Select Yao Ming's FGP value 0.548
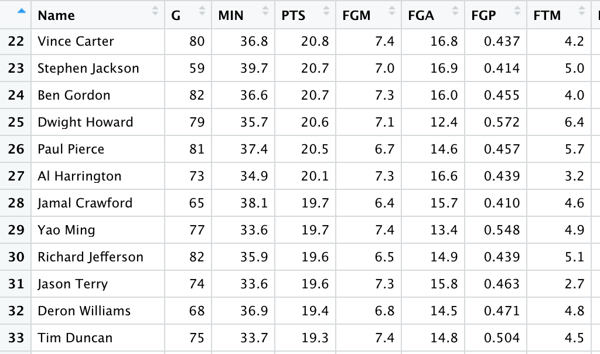The height and width of the screenshot is (354, 600). coord(502,230)
